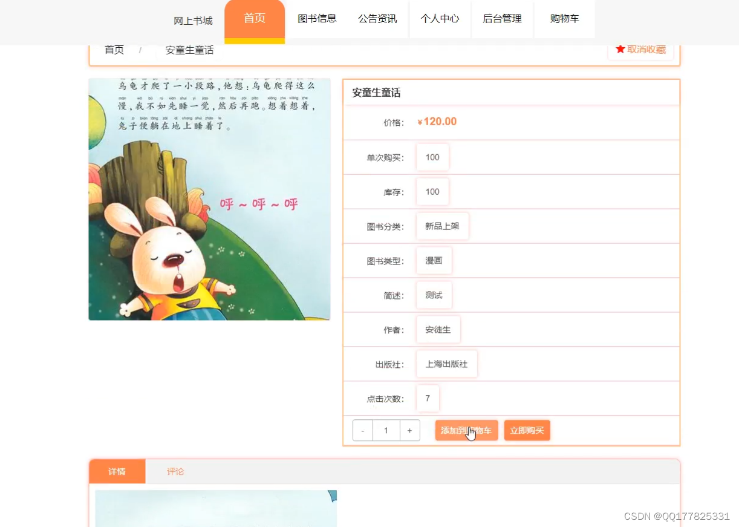
Task: Open the 公告资讯 menu item
Action: [378, 19]
